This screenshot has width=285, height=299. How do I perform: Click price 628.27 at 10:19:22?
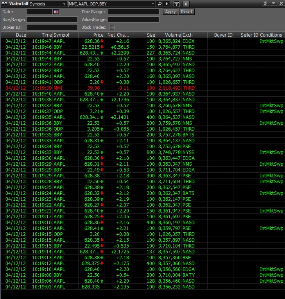(92, 205)
